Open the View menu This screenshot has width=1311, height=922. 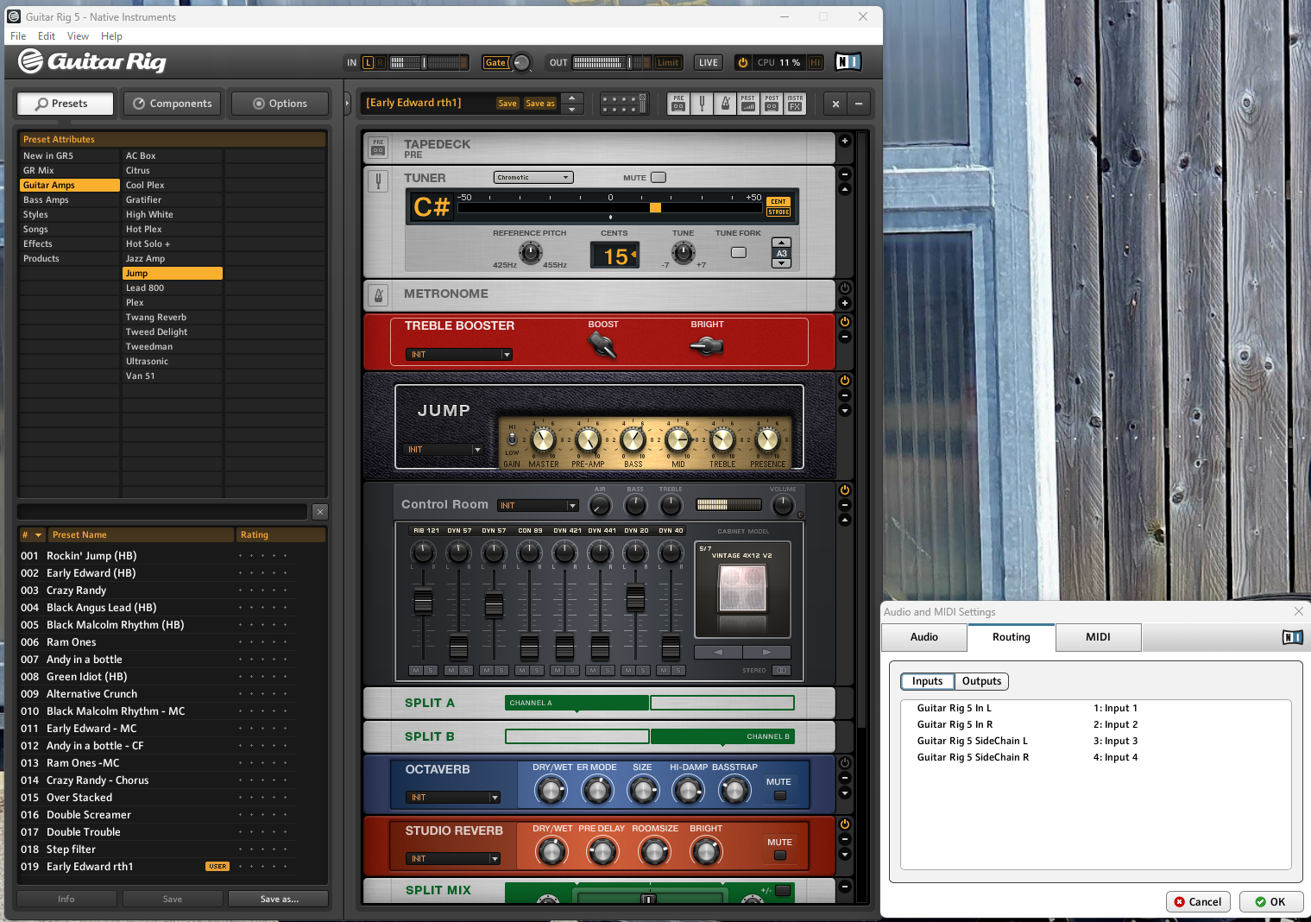78,36
